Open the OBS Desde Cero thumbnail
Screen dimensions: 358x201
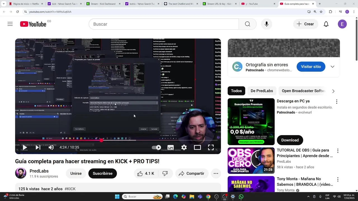(251, 161)
